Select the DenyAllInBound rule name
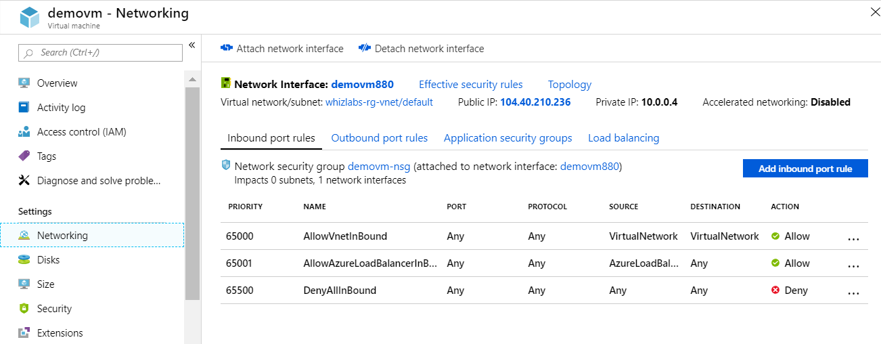Image resolution: width=881 pixels, height=344 pixels. coord(340,291)
